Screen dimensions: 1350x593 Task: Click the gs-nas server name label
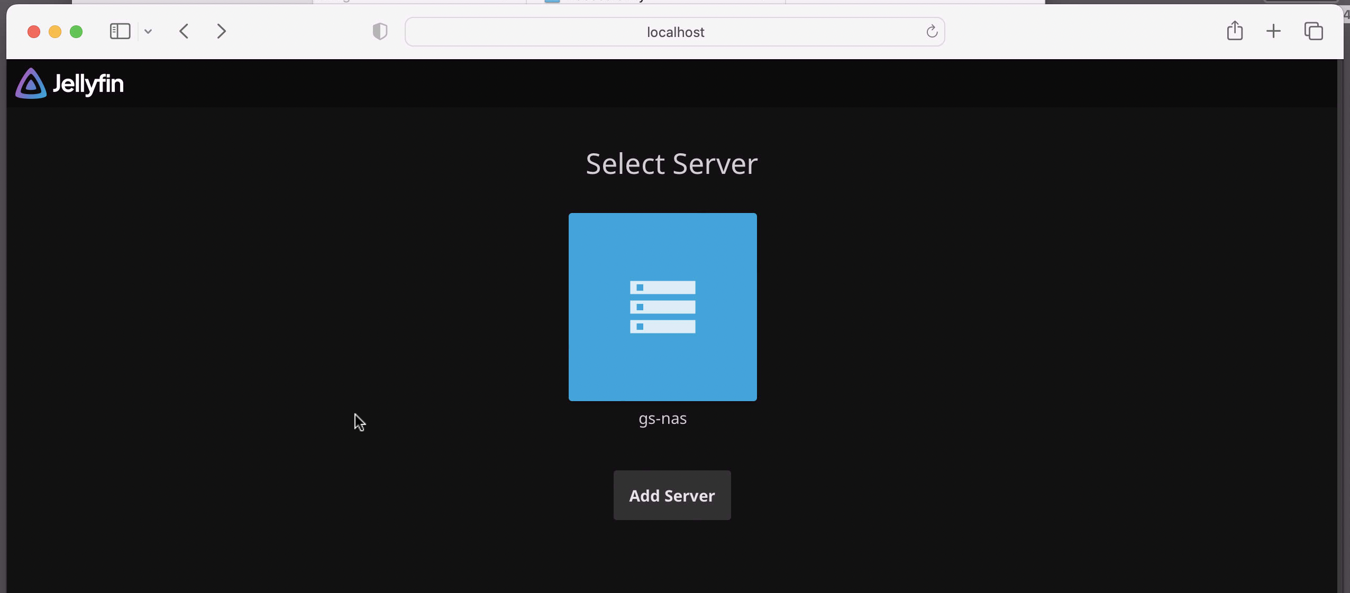click(662, 419)
